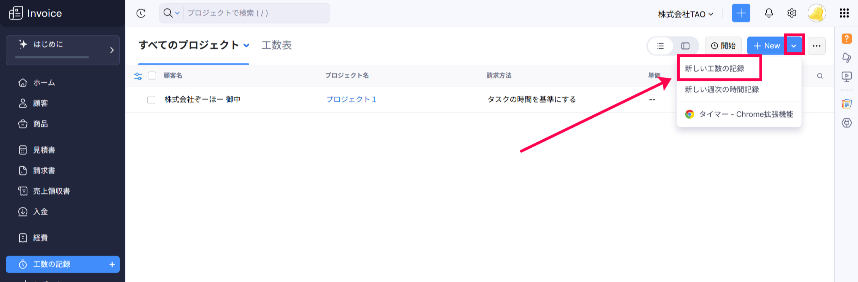Switch to list view toggle
This screenshot has height=282, width=858.
click(x=661, y=46)
